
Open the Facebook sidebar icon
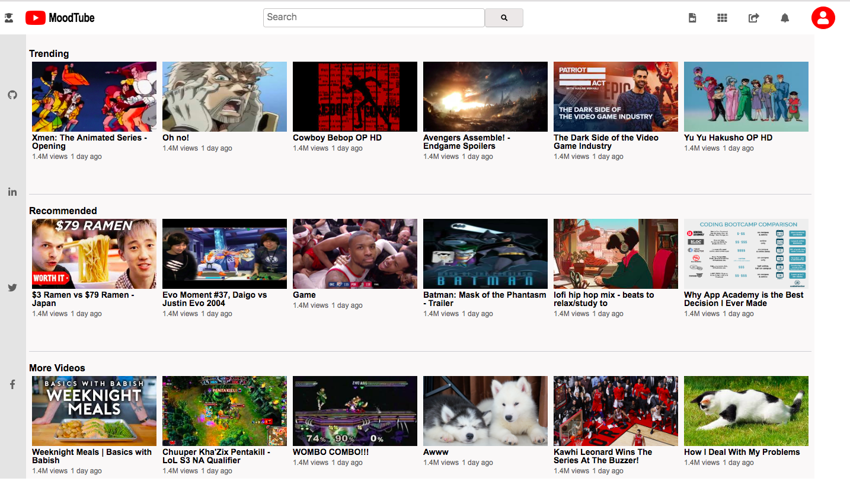click(x=12, y=384)
